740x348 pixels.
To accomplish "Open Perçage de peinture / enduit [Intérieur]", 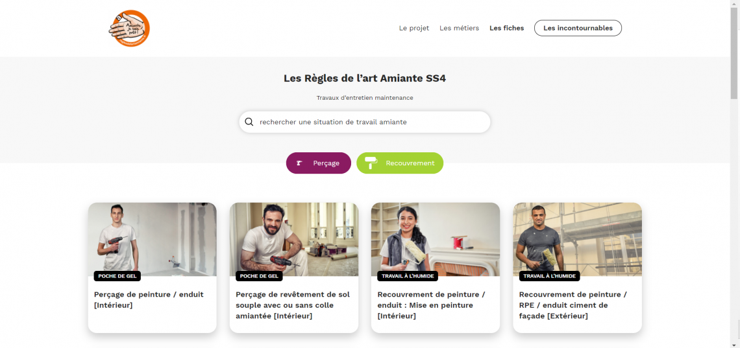I will click(149, 299).
